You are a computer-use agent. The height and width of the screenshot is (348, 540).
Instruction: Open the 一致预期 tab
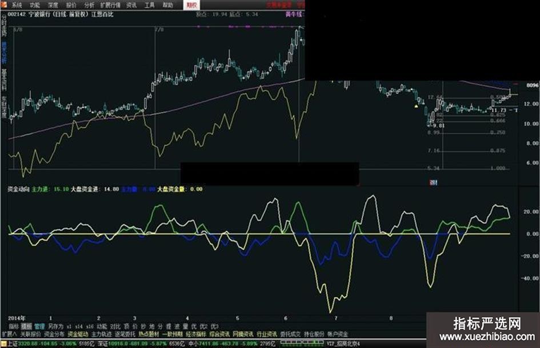pyautogui.click(x=172, y=334)
